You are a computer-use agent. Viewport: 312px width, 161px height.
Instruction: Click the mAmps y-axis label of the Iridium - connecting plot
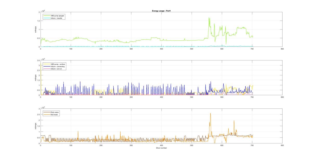(36, 78)
